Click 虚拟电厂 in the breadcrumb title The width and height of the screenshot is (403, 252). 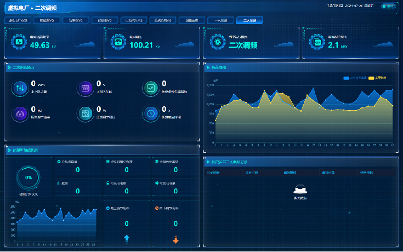tap(19, 8)
